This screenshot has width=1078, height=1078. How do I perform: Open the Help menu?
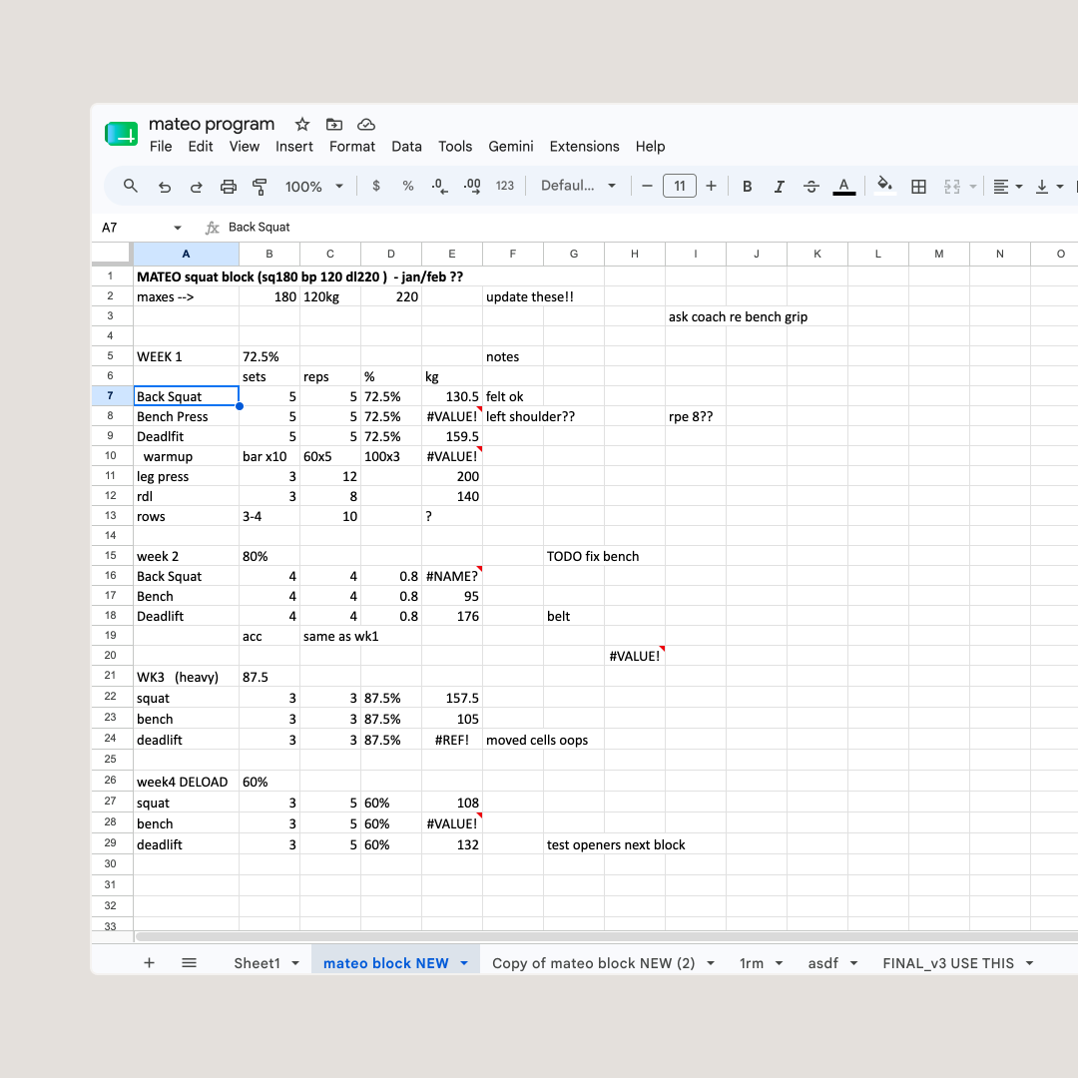[x=650, y=147]
